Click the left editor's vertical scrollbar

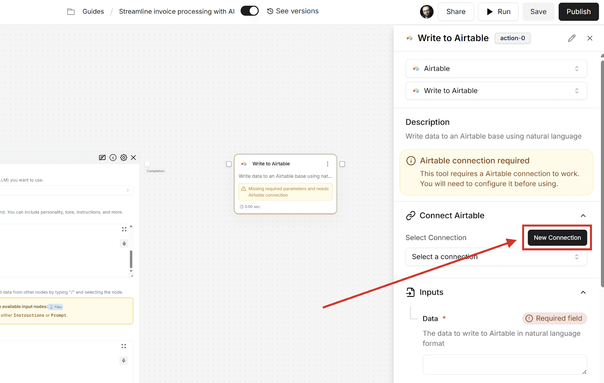tap(131, 259)
